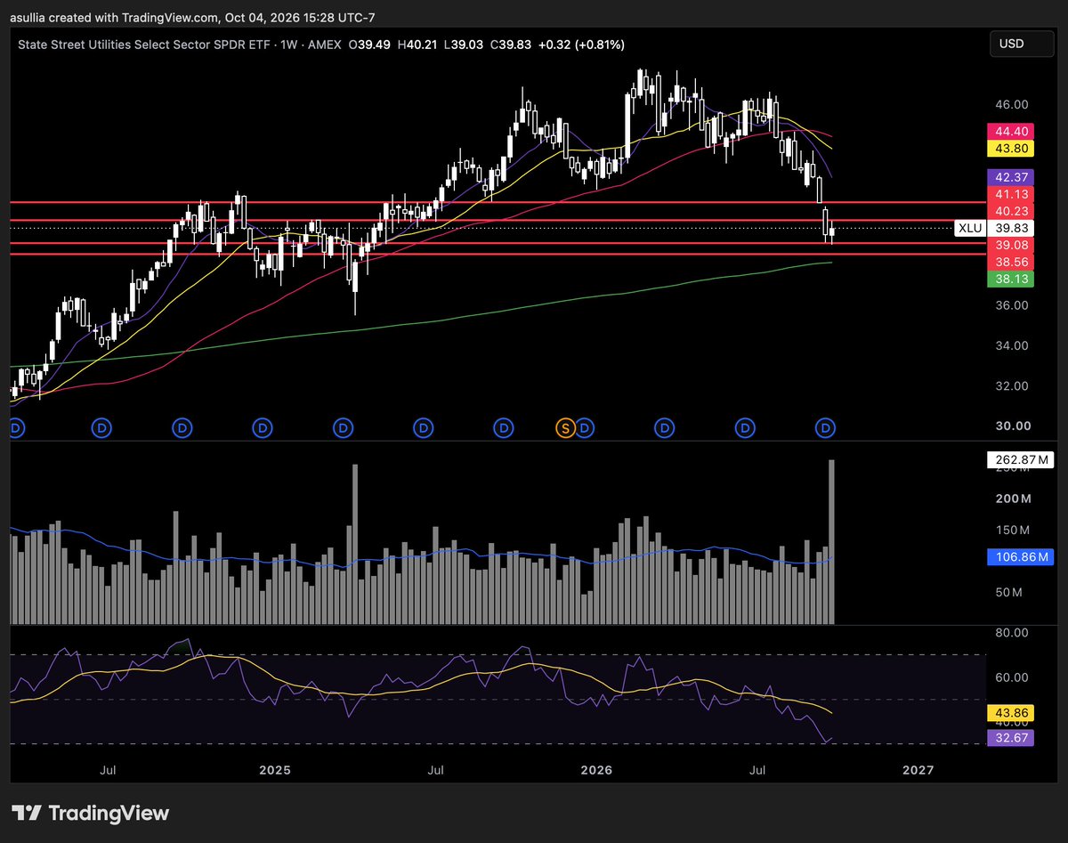The image size is (1068, 843).
Task: Click the 41.13 red level label
Action: point(1010,194)
